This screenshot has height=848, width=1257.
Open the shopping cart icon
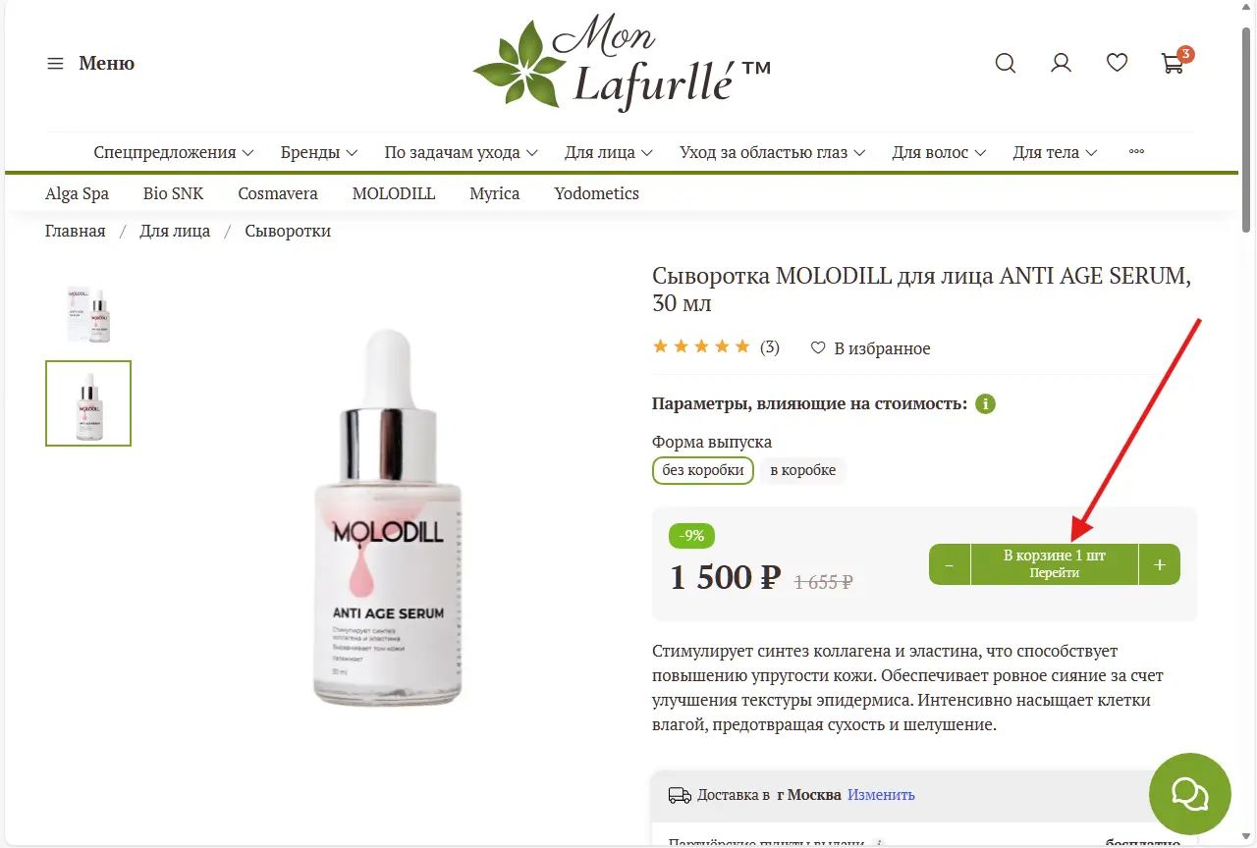(1174, 62)
